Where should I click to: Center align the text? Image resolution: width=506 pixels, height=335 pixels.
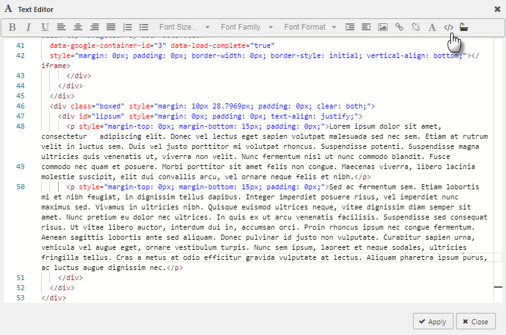(x=78, y=27)
